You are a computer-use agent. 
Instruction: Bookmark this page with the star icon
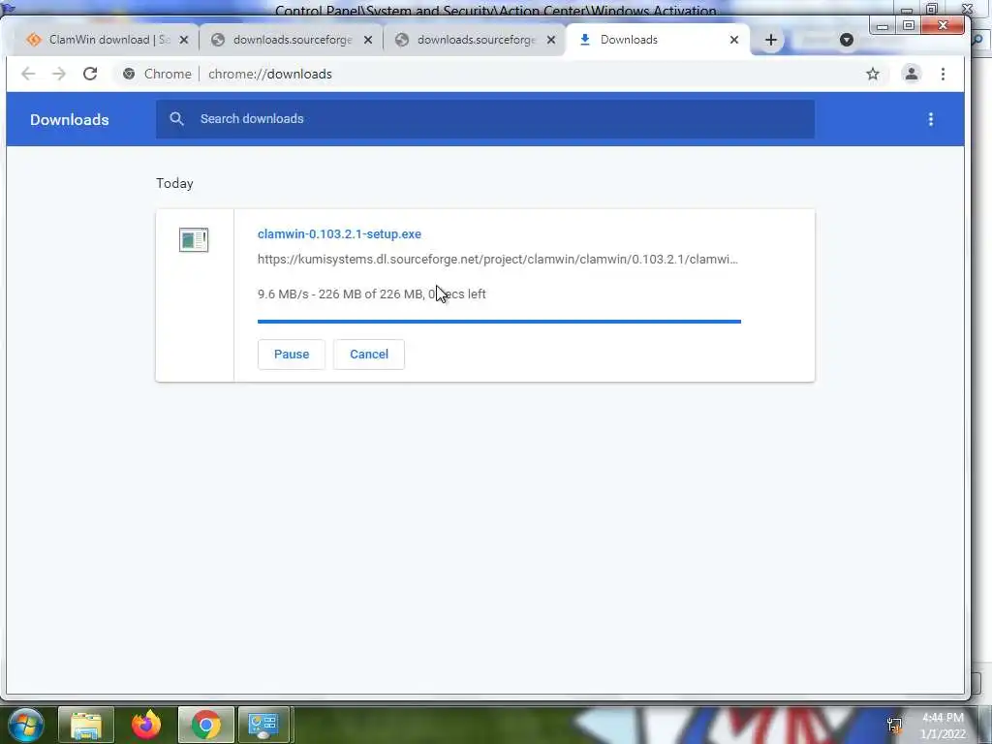point(873,74)
